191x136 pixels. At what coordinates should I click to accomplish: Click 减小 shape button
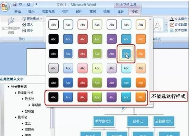point(27,30)
